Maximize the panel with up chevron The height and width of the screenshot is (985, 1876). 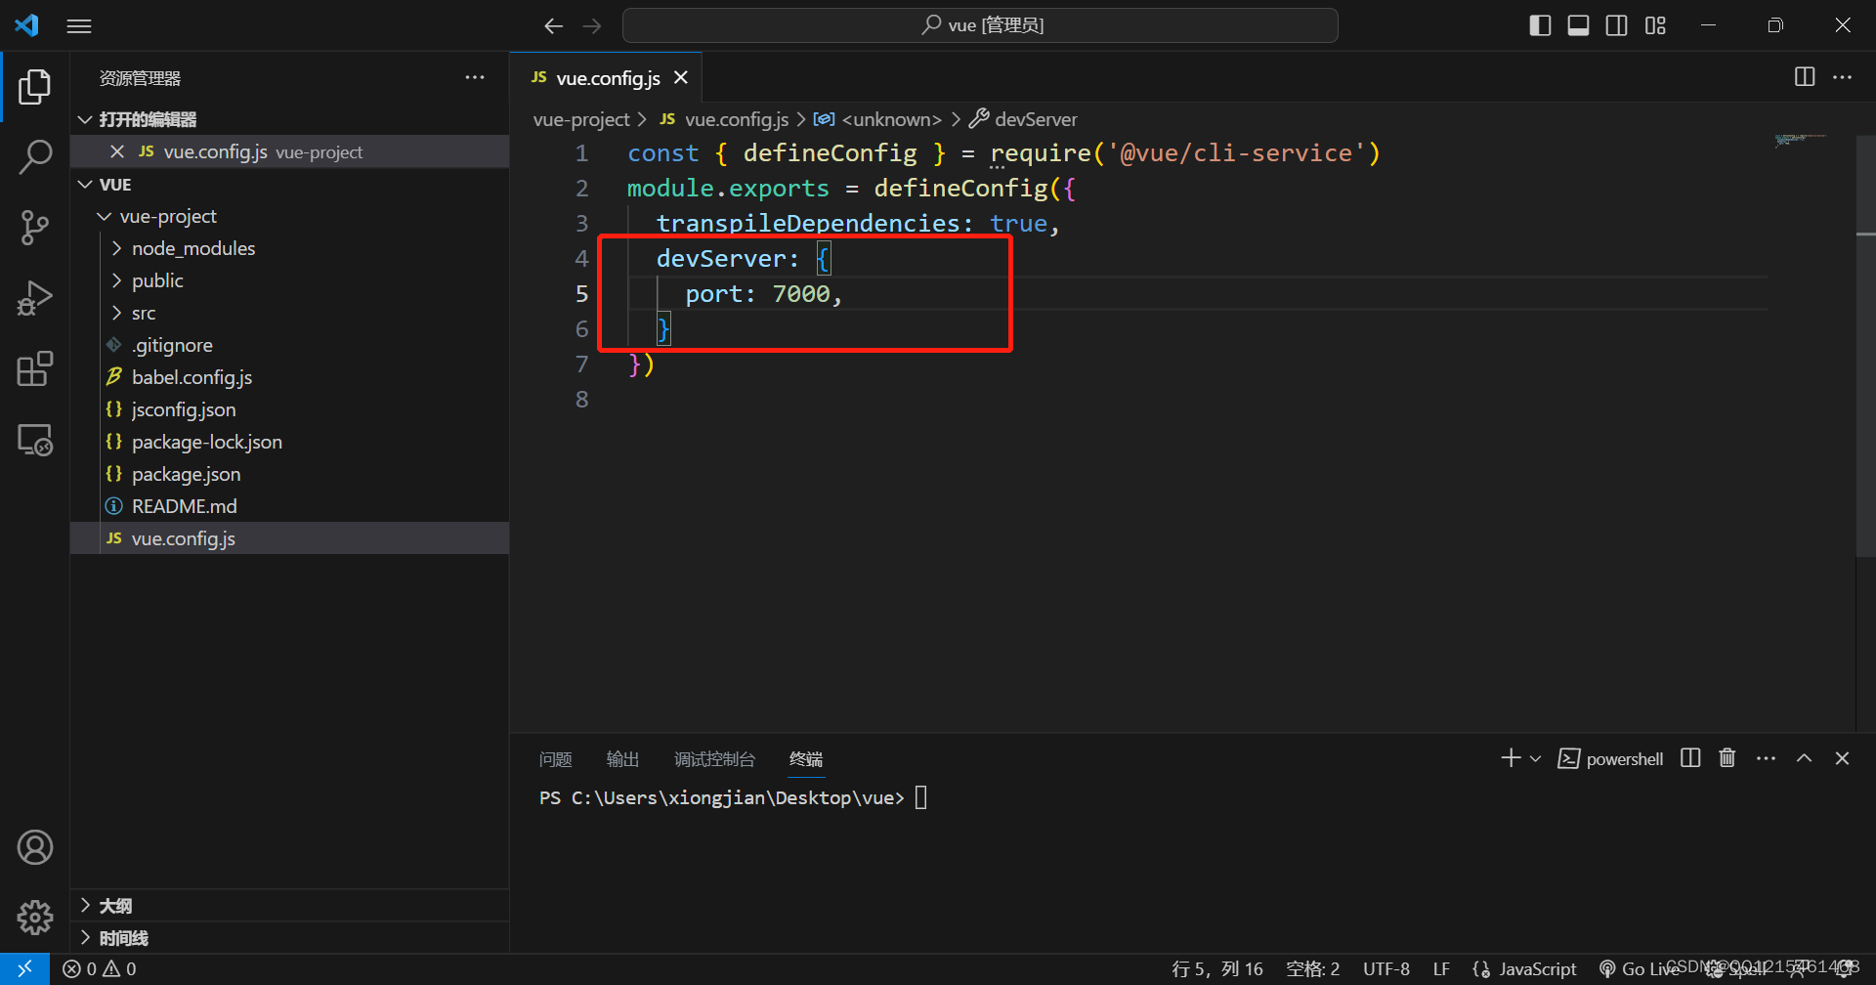coord(1804,758)
